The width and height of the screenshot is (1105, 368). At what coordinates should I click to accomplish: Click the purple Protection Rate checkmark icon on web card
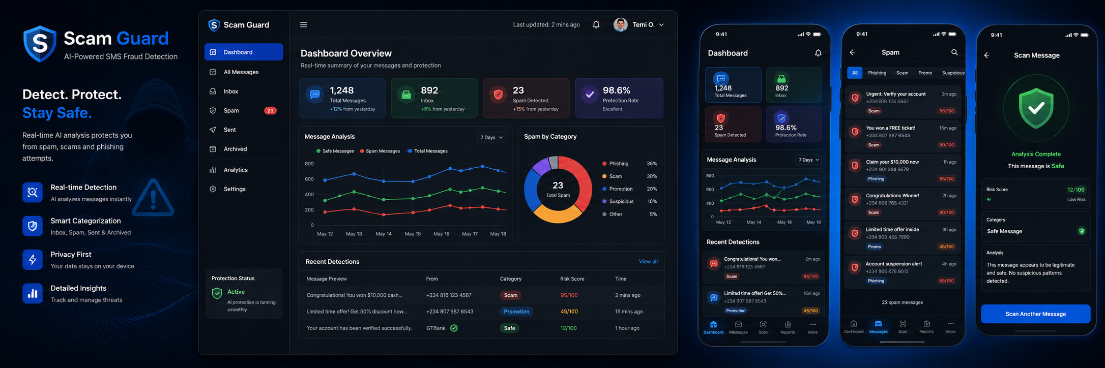[590, 94]
